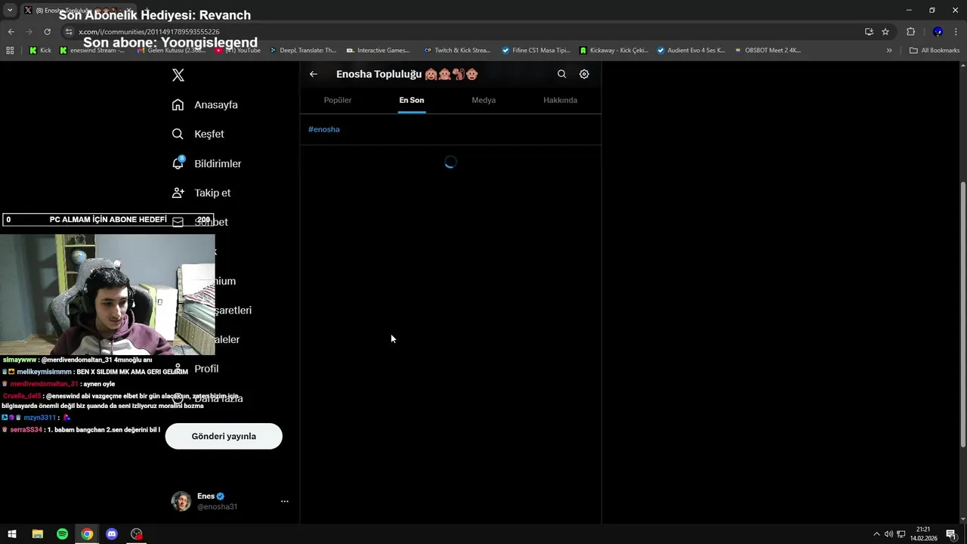The image size is (967, 544).
Task: Click the Takip et person icon
Action: click(178, 193)
